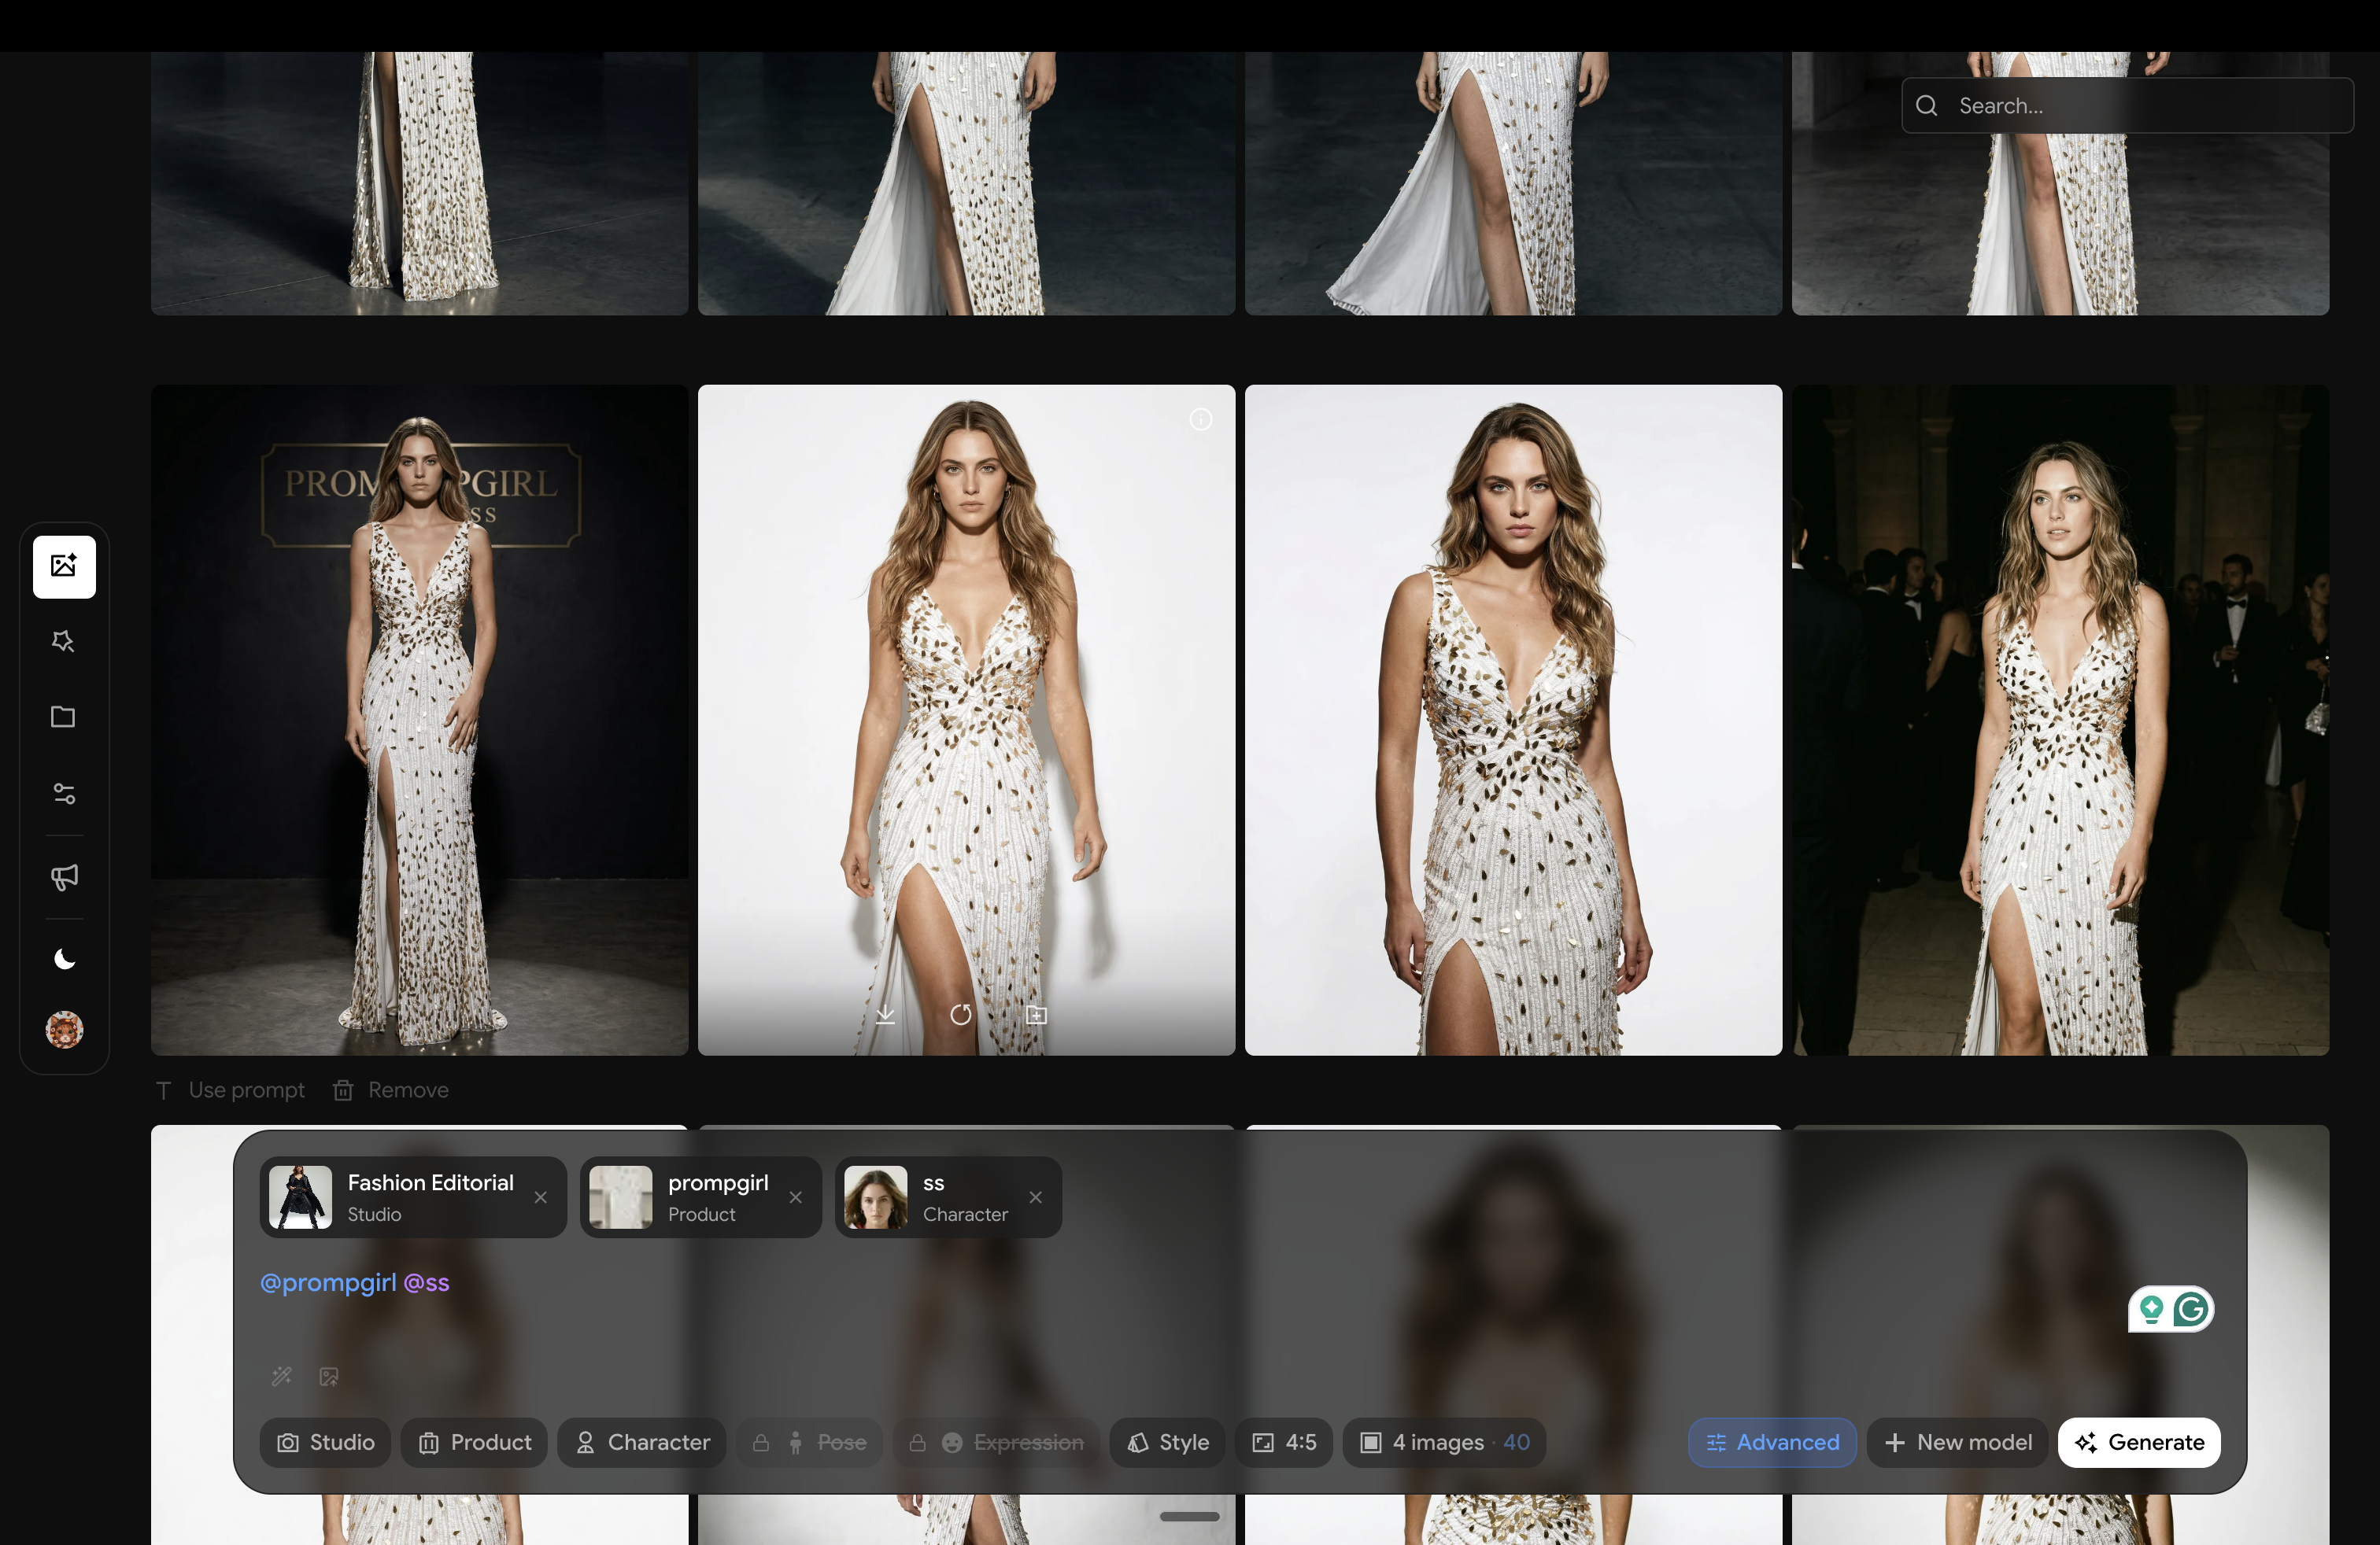Screen dimensions: 2380x1545
Task: Open the 4:5 aspect ratio selector
Action: [1284, 1442]
